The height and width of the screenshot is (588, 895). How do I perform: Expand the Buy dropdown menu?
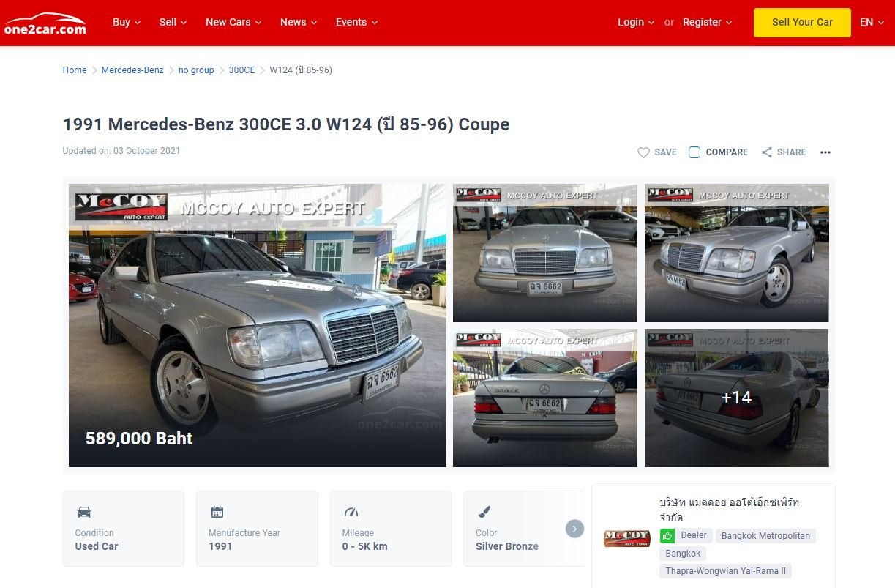[x=127, y=22]
